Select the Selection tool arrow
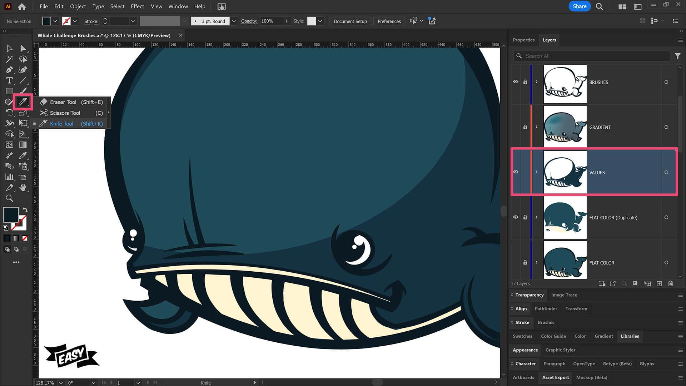Image resolution: width=686 pixels, height=386 pixels. [x=10, y=48]
